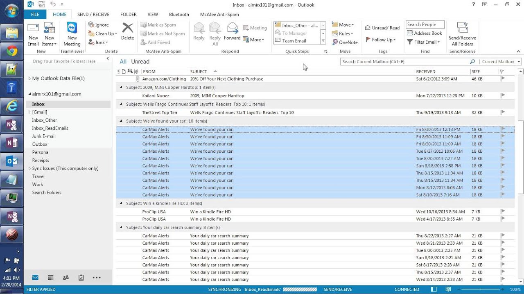Flag ProClip USA email from 10/16/2013
Screen dimensions: 524x294
(503, 212)
